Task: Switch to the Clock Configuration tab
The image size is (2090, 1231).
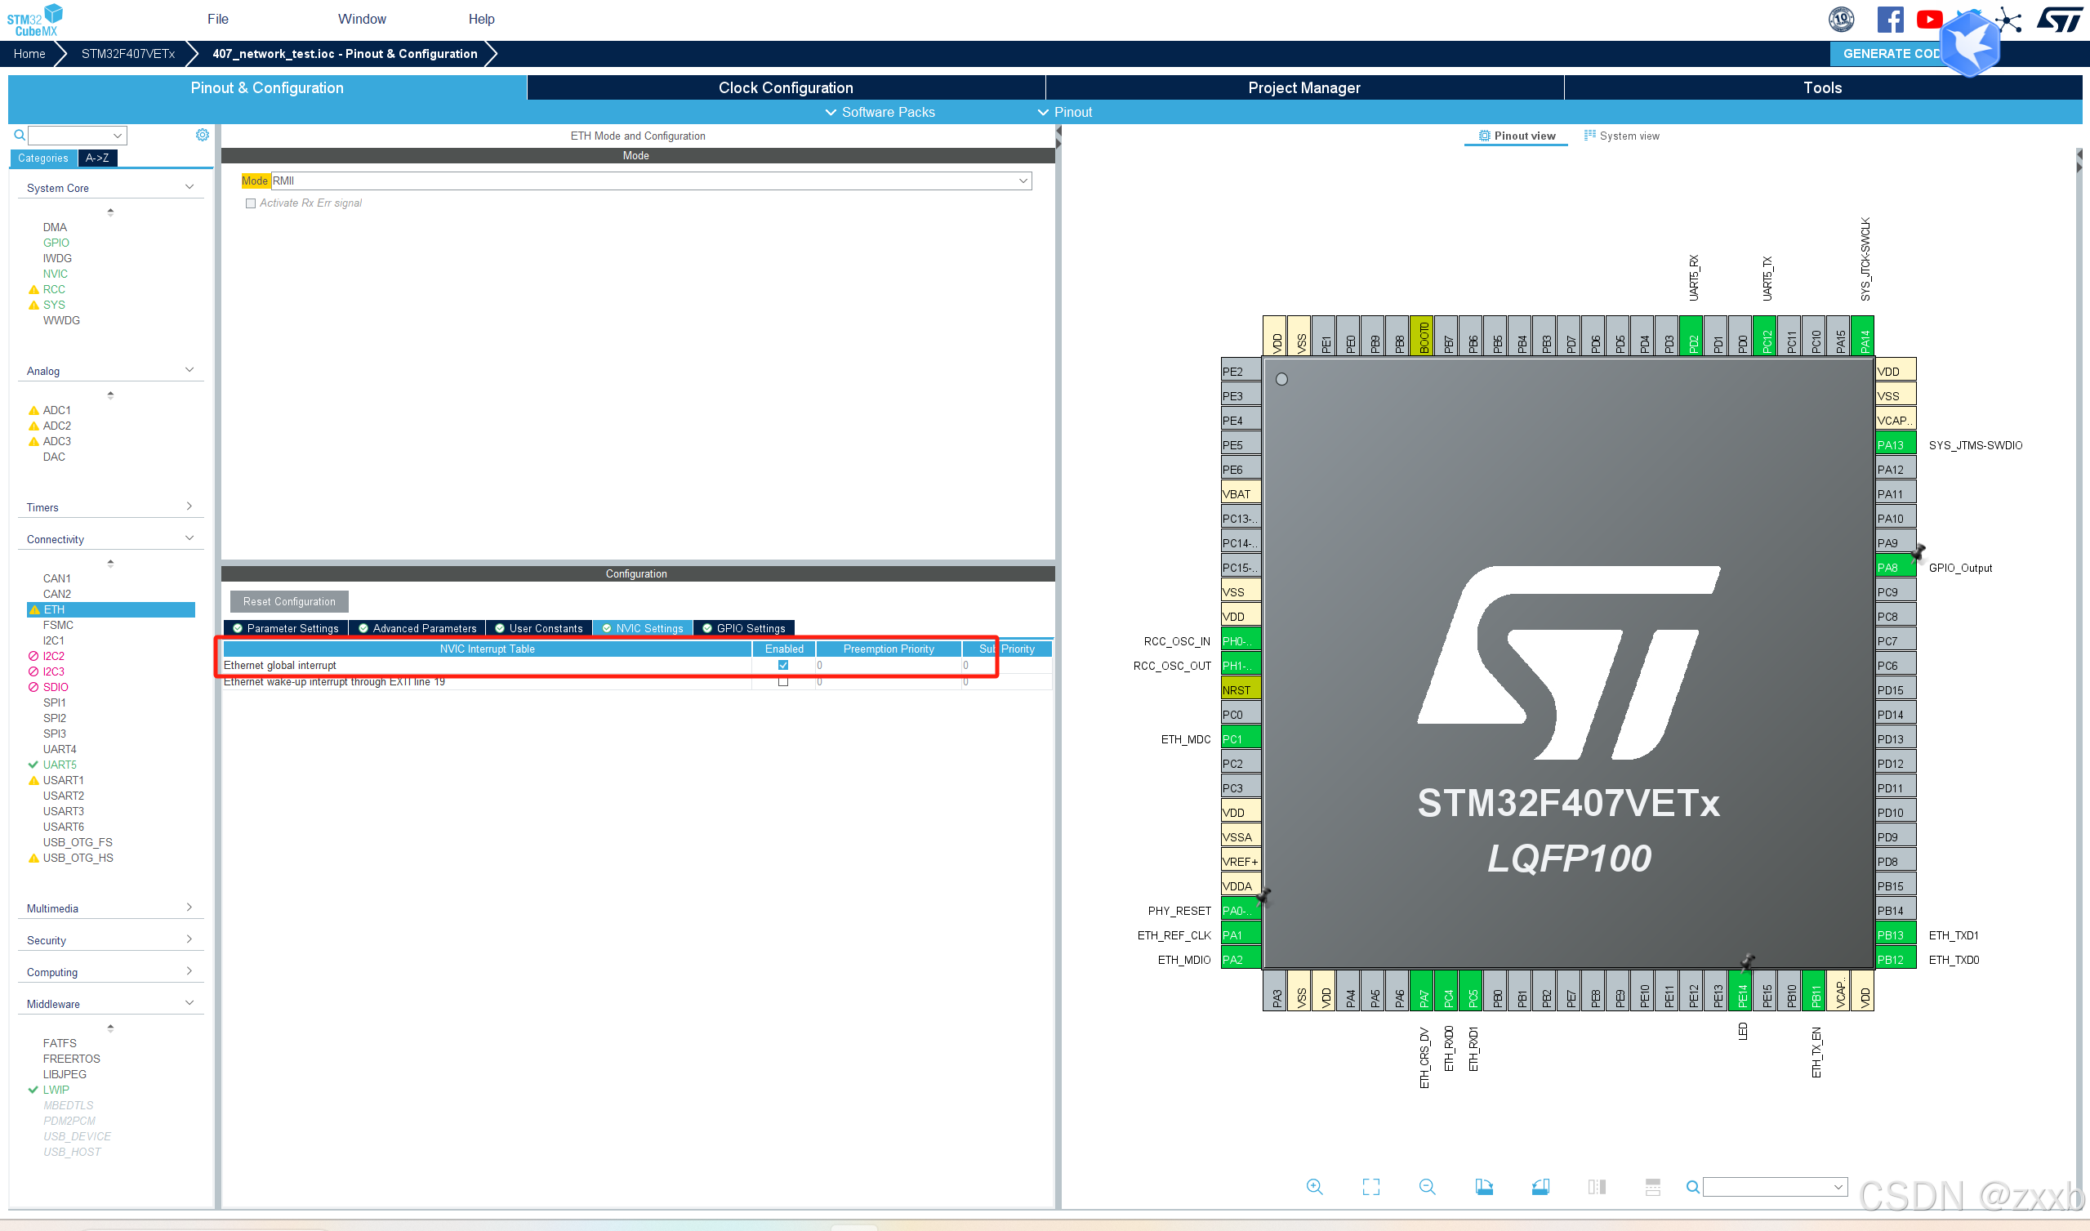Action: pyautogui.click(x=786, y=88)
